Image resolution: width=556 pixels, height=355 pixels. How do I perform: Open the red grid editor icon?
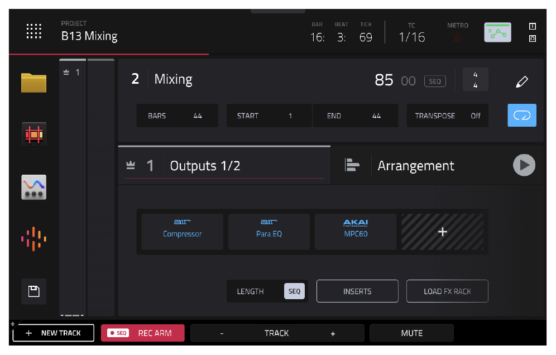pyautogui.click(x=33, y=135)
